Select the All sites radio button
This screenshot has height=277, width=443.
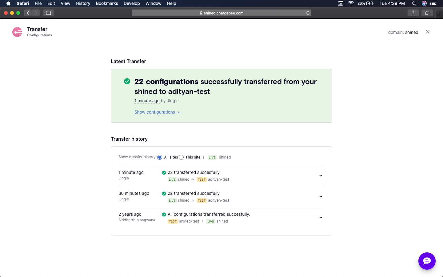pos(160,157)
